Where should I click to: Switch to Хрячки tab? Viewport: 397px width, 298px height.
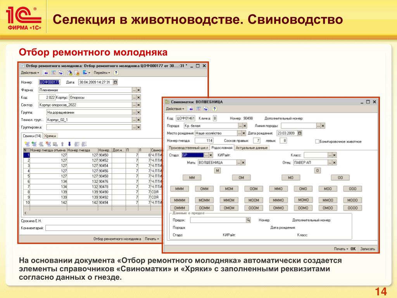(50, 136)
